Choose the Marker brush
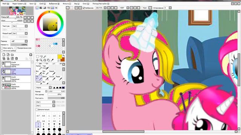241x135 pixels. 39,67
